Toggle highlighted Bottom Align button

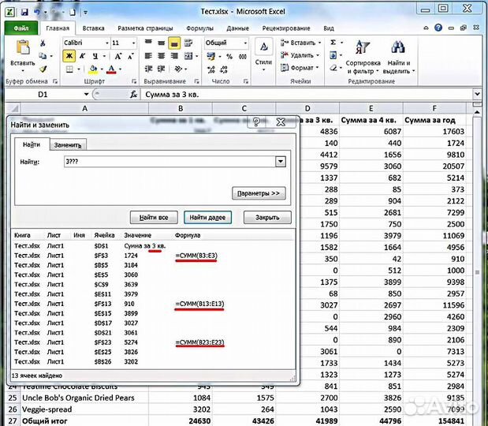click(174, 43)
